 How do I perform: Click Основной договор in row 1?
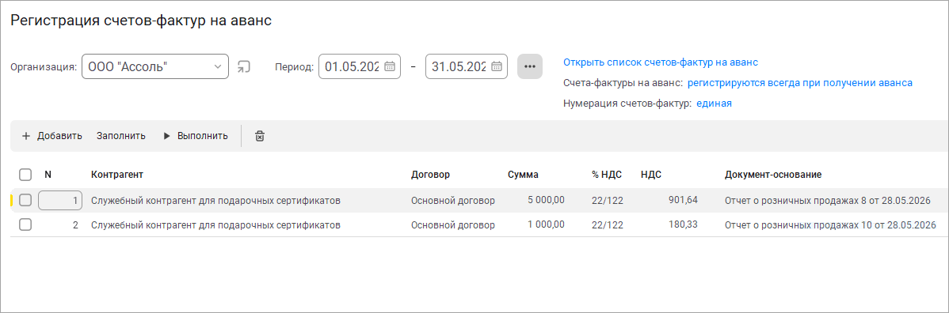pyautogui.click(x=452, y=201)
